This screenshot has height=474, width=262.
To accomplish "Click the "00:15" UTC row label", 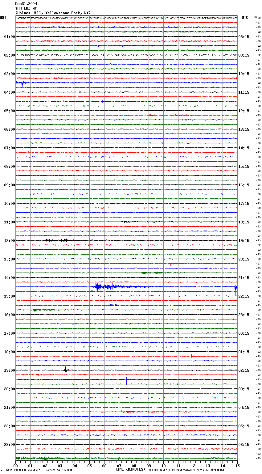I will click(244, 333).
